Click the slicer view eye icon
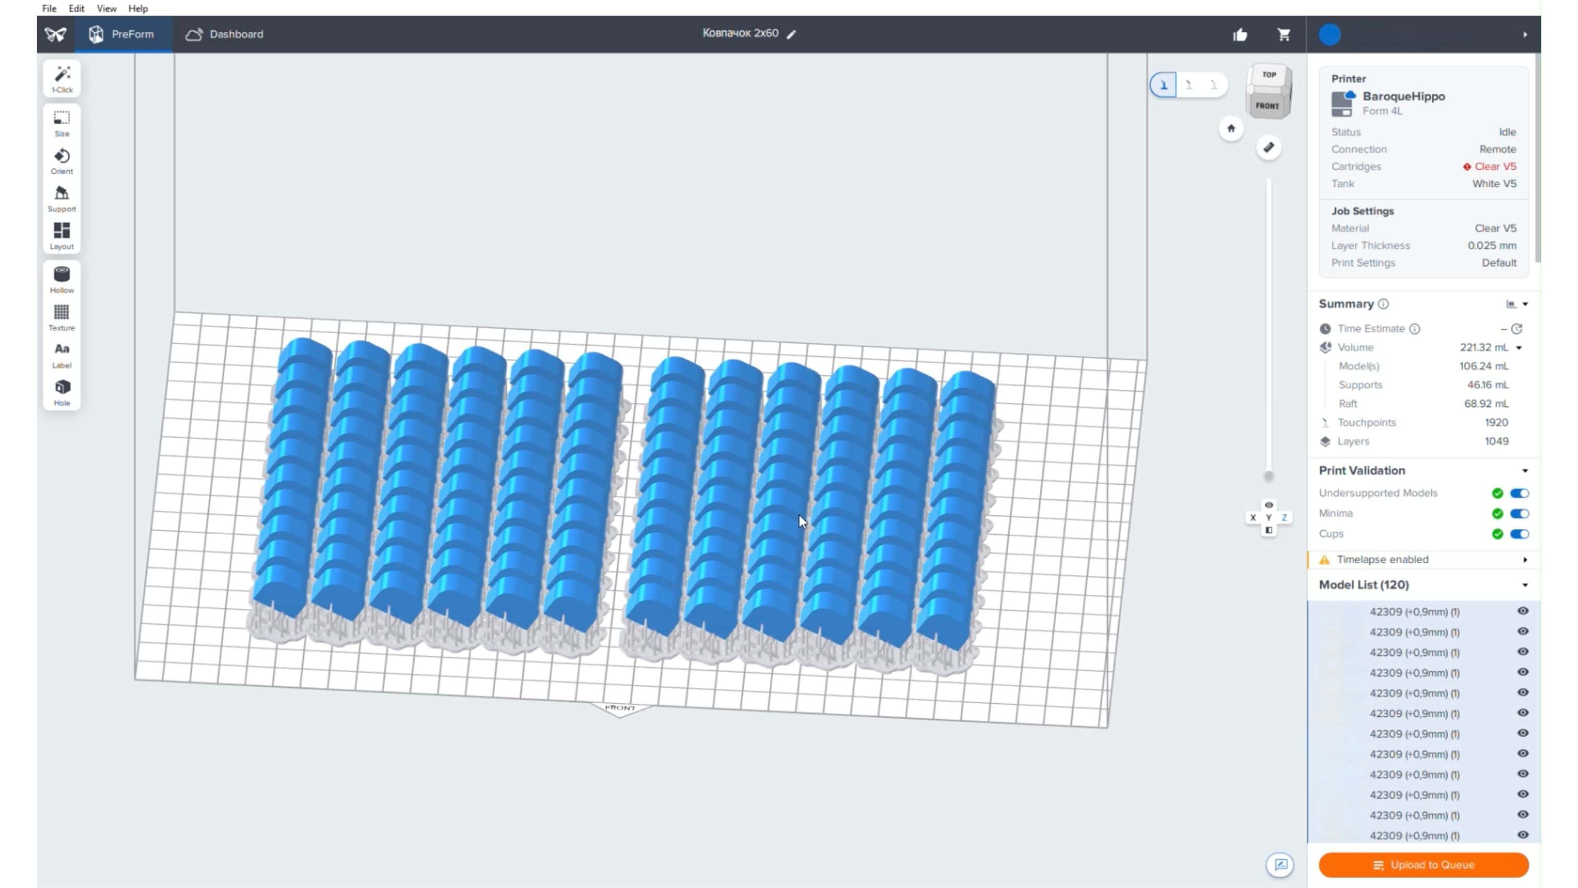Image resolution: width=1578 pixels, height=888 pixels. pyautogui.click(x=1269, y=505)
